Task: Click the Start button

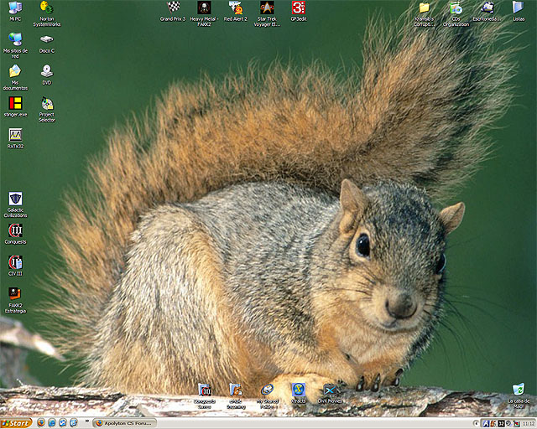Action: (16, 423)
